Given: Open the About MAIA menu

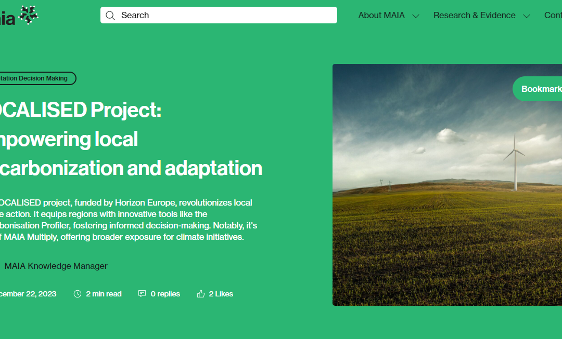Looking at the screenshot, I should [381, 16].
